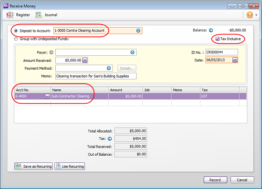This screenshot has width=262, height=189.
Task: Click the Amount column header
Action: click(x=125, y=90)
